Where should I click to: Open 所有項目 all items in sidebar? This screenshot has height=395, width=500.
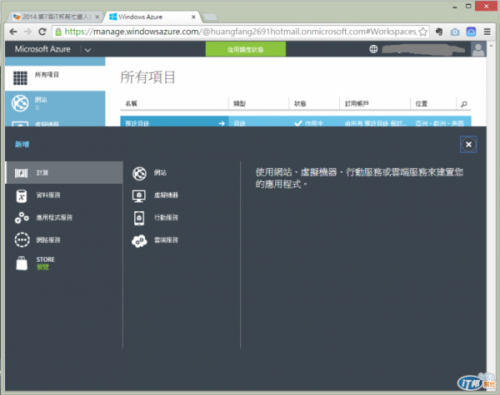click(55, 77)
